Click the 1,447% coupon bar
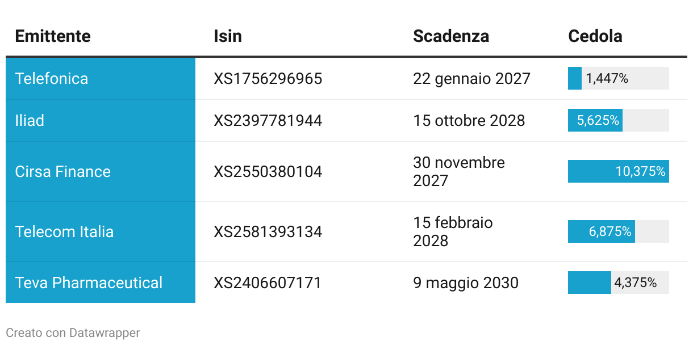Viewport: 693px width, 346px height. point(619,78)
